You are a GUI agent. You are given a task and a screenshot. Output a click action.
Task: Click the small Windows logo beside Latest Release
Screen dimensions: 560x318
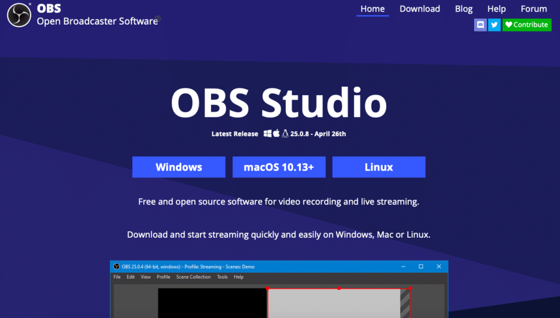(x=267, y=133)
